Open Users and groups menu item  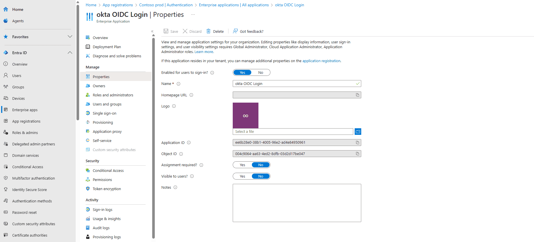pyautogui.click(x=116, y=104)
